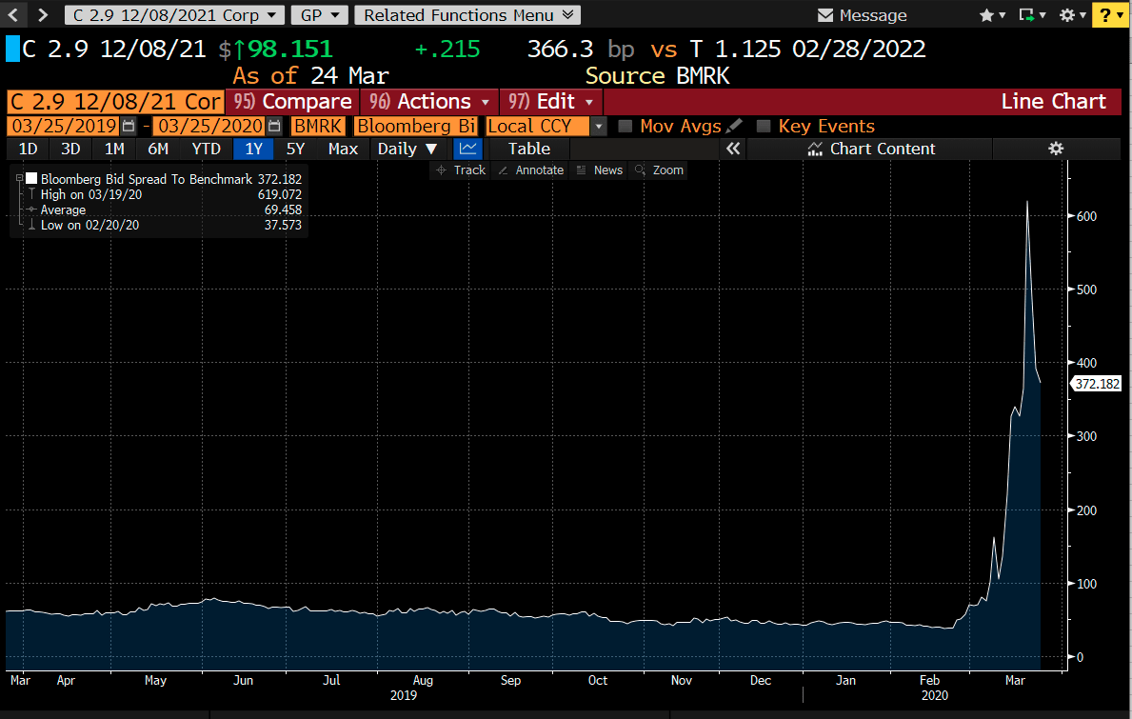Click the start date field 03/25/2019
1132x719 pixels.
coord(64,126)
